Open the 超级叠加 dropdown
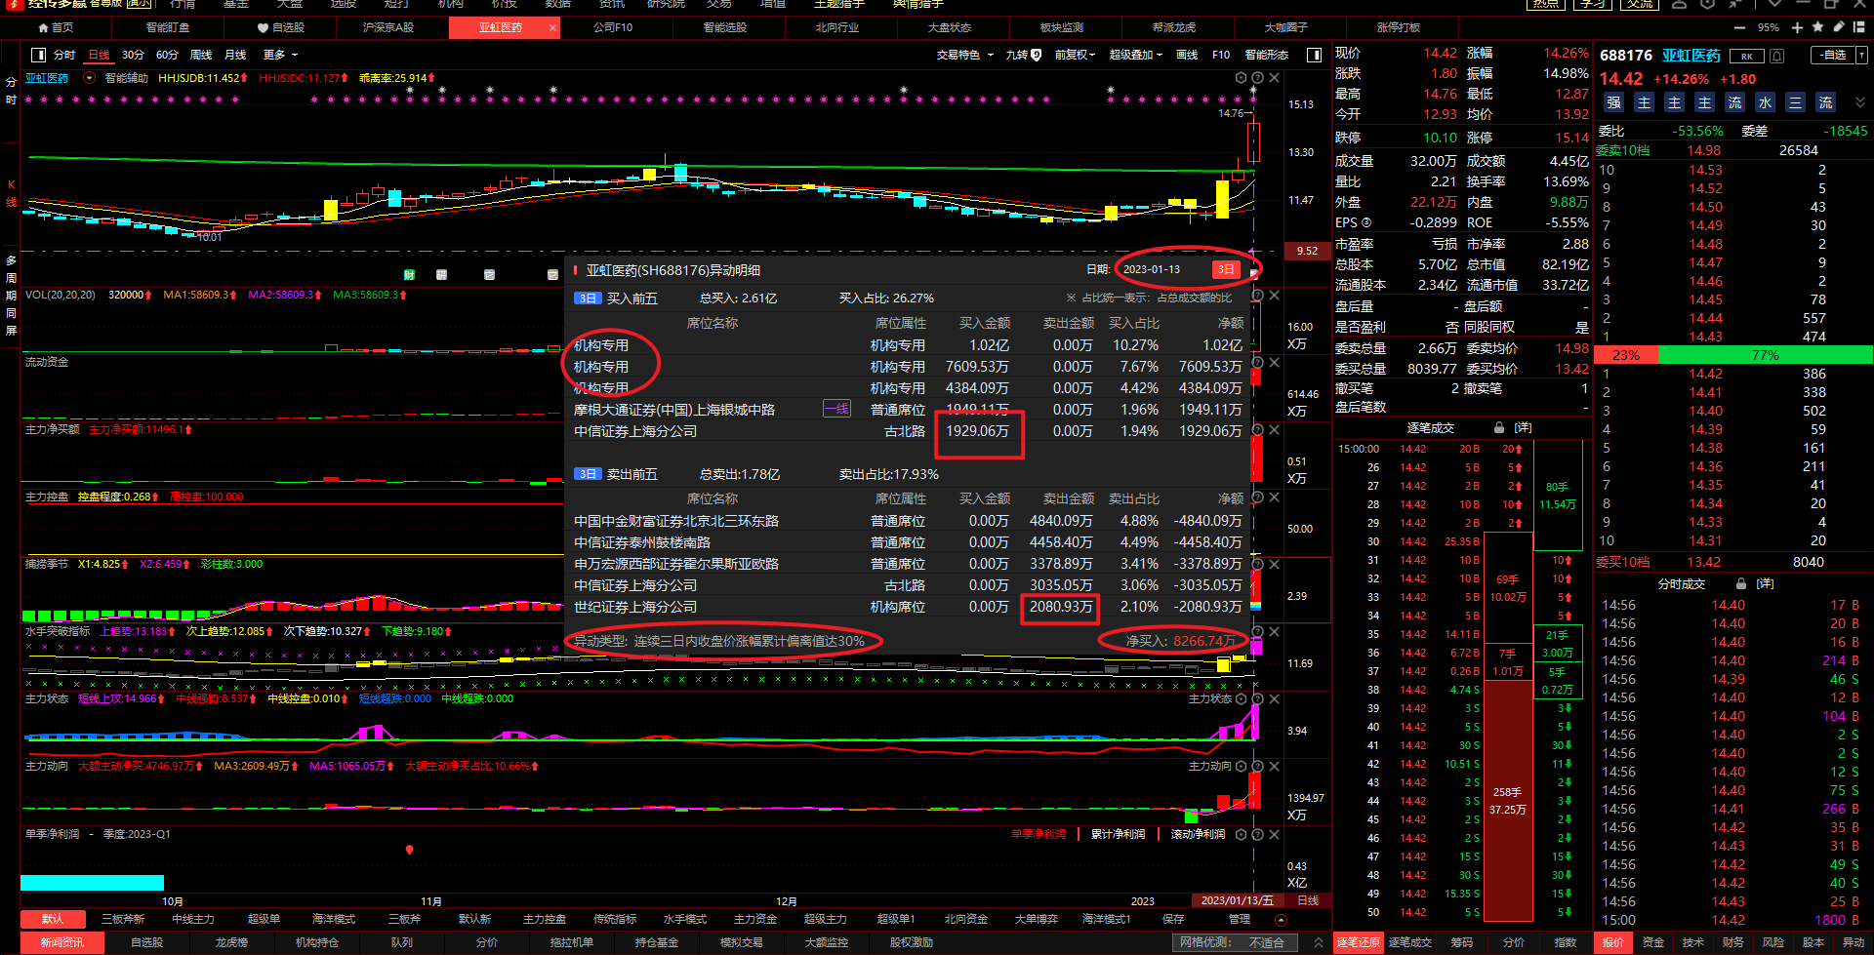This screenshot has height=955, width=1874. pos(1135,55)
